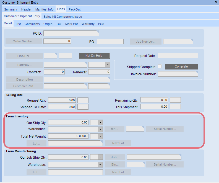Focus the This Shipment quantity field
Image resolution: width=219 pixels, height=183 pixels.
(x=154, y=107)
